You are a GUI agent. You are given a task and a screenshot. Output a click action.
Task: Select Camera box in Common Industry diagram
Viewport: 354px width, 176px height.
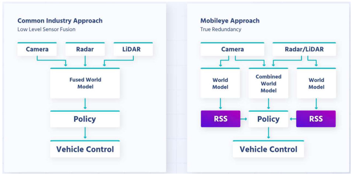[37, 49]
